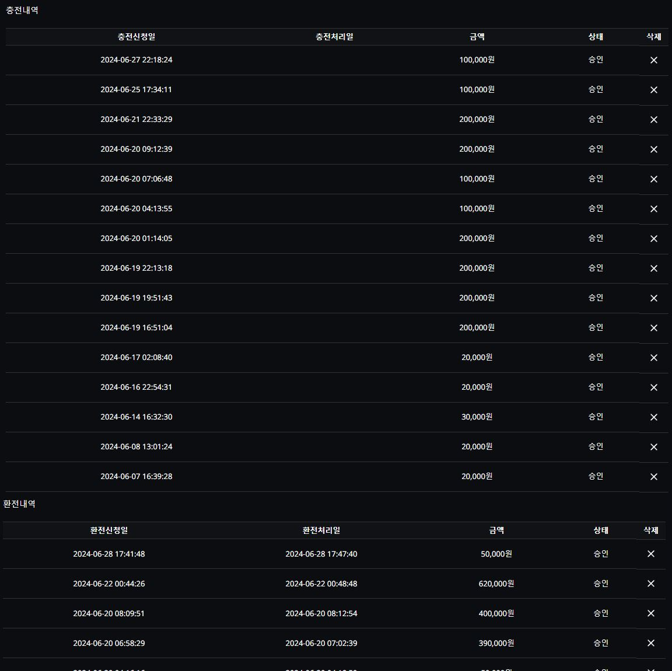Select the 환전내역 section title
The height and width of the screenshot is (671, 672).
click(x=20, y=504)
